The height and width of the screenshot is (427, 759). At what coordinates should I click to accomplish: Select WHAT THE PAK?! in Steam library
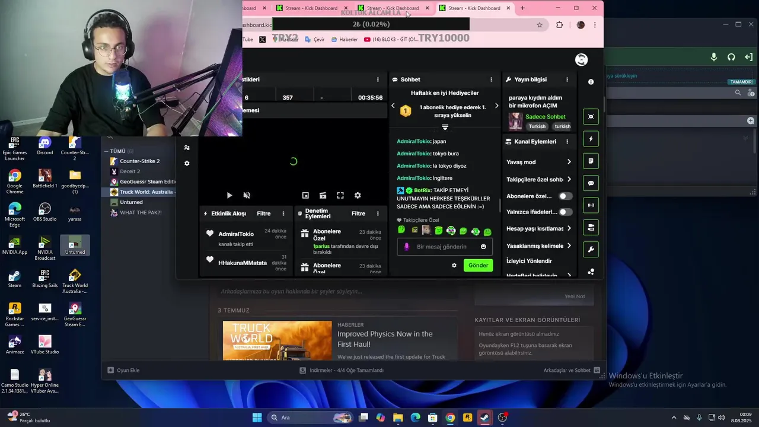(141, 212)
